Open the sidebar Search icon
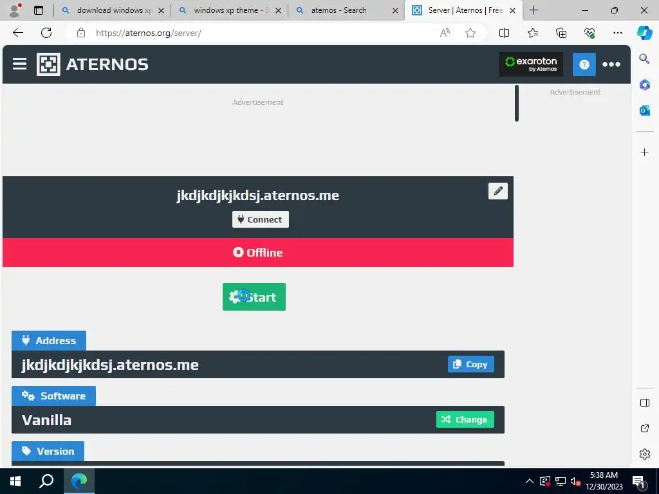Viewport: 659px width, 494px height. (644, 59)
